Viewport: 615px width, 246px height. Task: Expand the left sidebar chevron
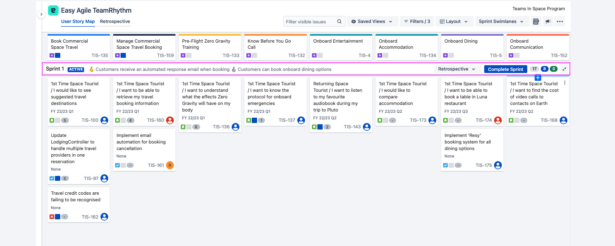pos(41,14)
